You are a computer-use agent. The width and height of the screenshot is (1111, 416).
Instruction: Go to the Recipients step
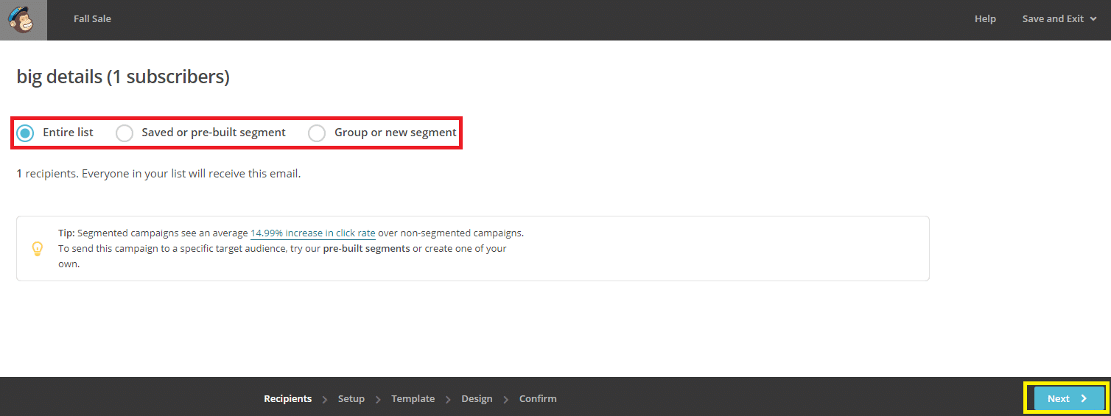click(x=287, y=398)
